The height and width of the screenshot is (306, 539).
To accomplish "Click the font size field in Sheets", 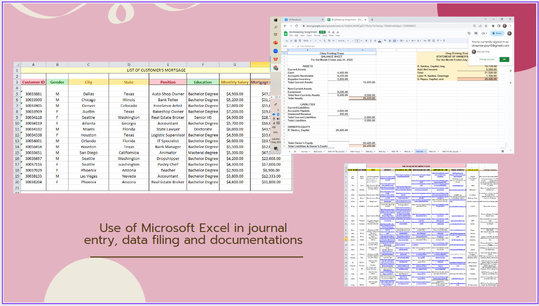I will pos(357,41).
